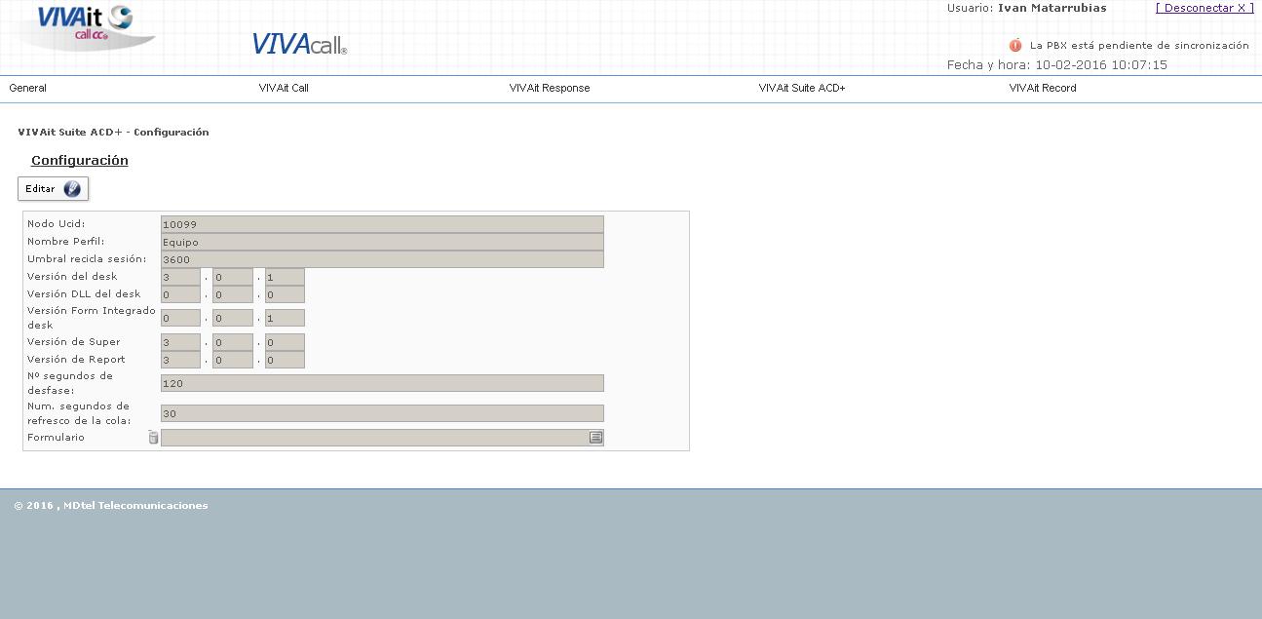
Task: Click the 'VIVAit Suite ACD+ - Configuración' breadcrumb
Action: point(113,133)
